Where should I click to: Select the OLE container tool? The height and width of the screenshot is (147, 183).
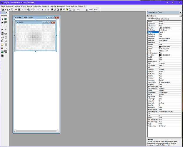(x=2, y=56)
